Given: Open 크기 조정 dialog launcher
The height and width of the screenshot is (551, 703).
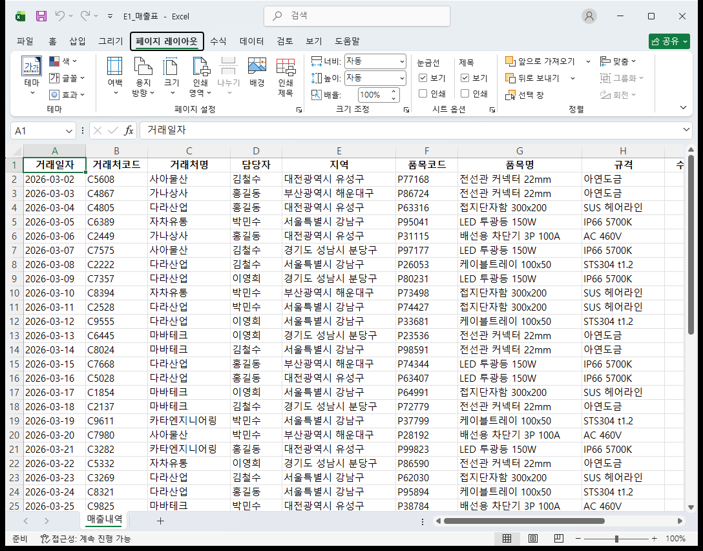Looking at the screenshot, I should click(406, 110).
